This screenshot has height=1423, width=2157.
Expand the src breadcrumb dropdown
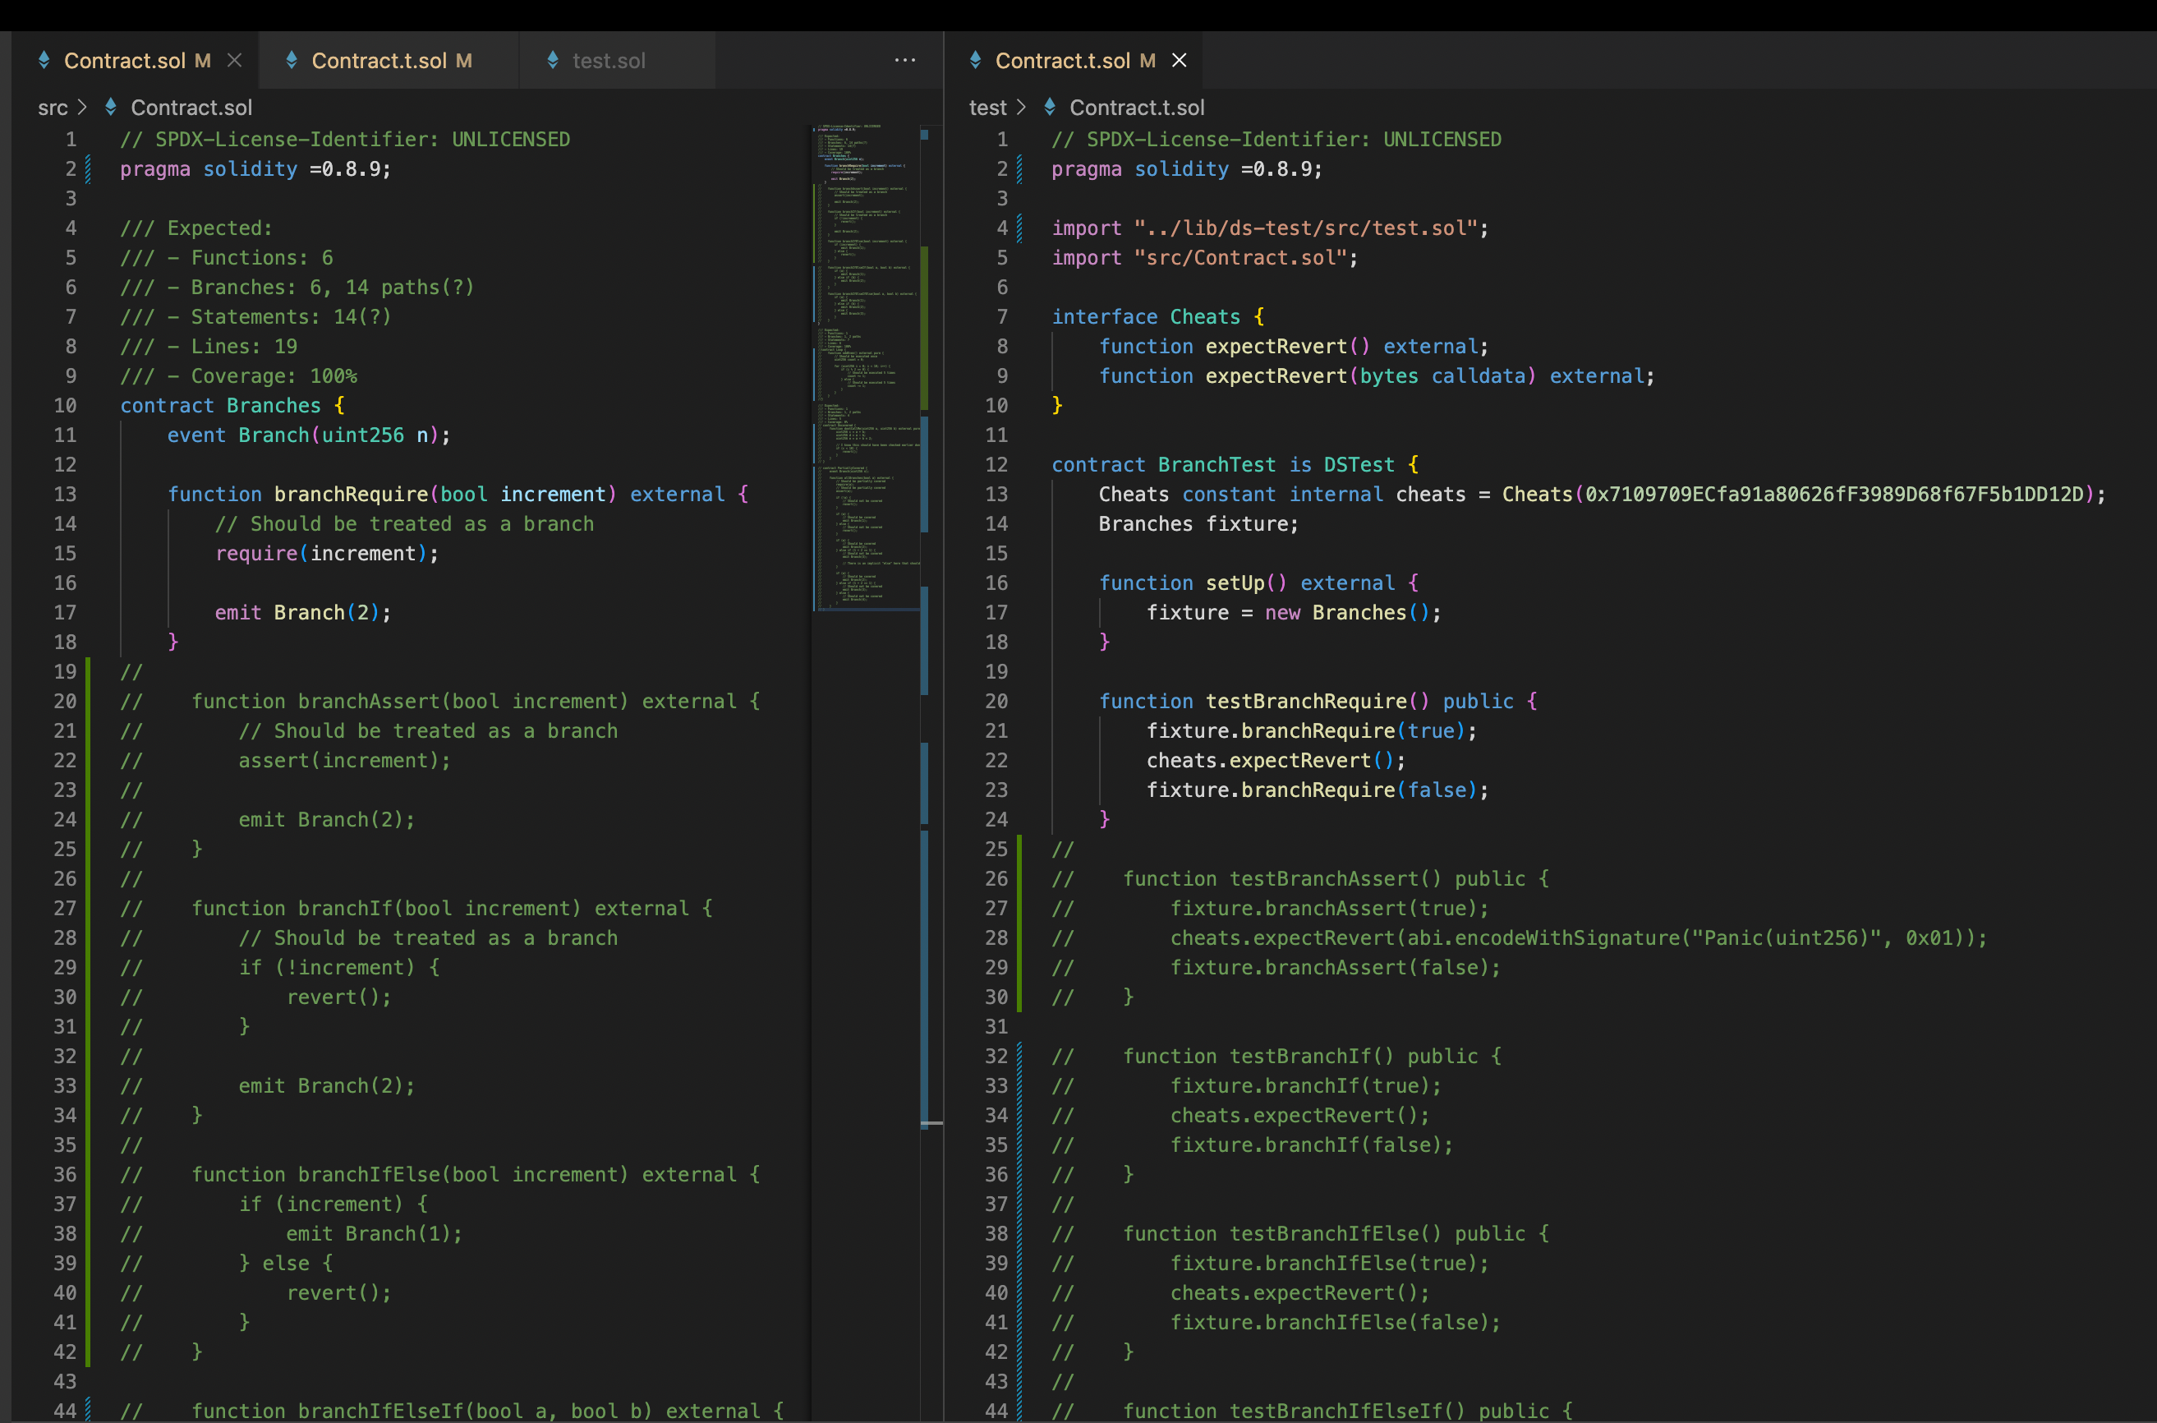[53, 107]
